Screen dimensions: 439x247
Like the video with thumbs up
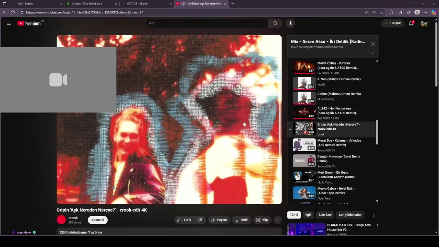[183, 220]
